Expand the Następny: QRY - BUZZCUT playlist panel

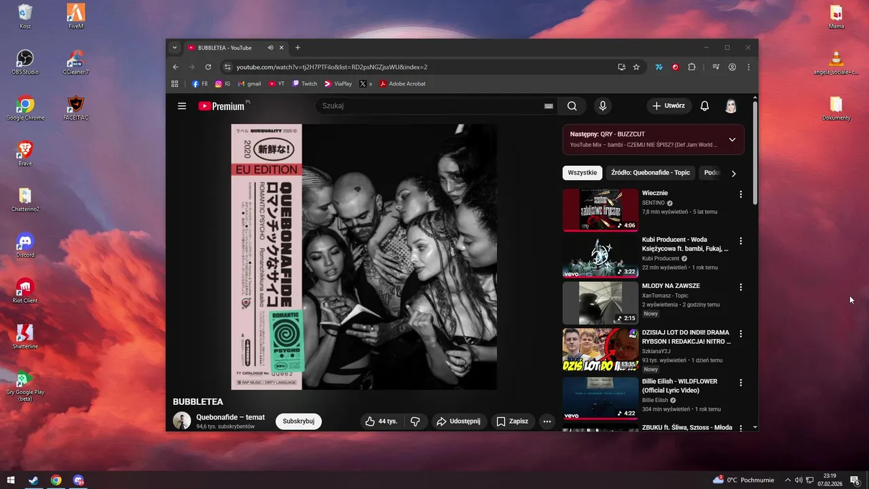(x=732, y=139)
